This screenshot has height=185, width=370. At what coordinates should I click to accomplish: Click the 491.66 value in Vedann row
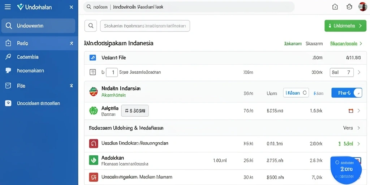point(353,57)
